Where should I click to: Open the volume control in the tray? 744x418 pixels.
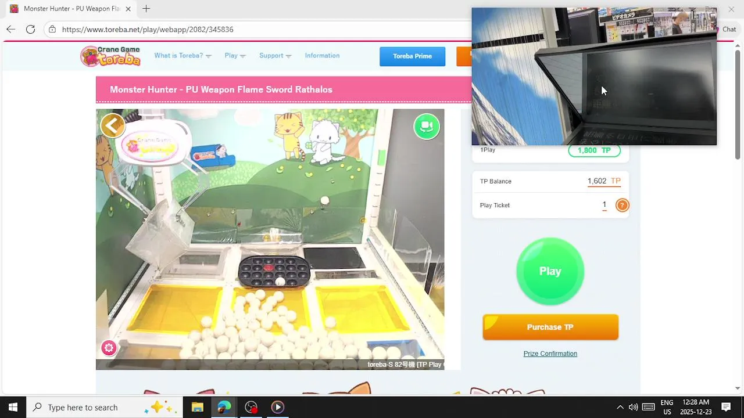[x=633, y=407]
